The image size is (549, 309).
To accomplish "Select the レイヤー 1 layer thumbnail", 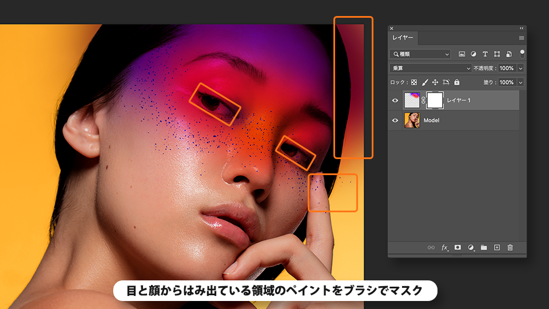I will 412,100.
